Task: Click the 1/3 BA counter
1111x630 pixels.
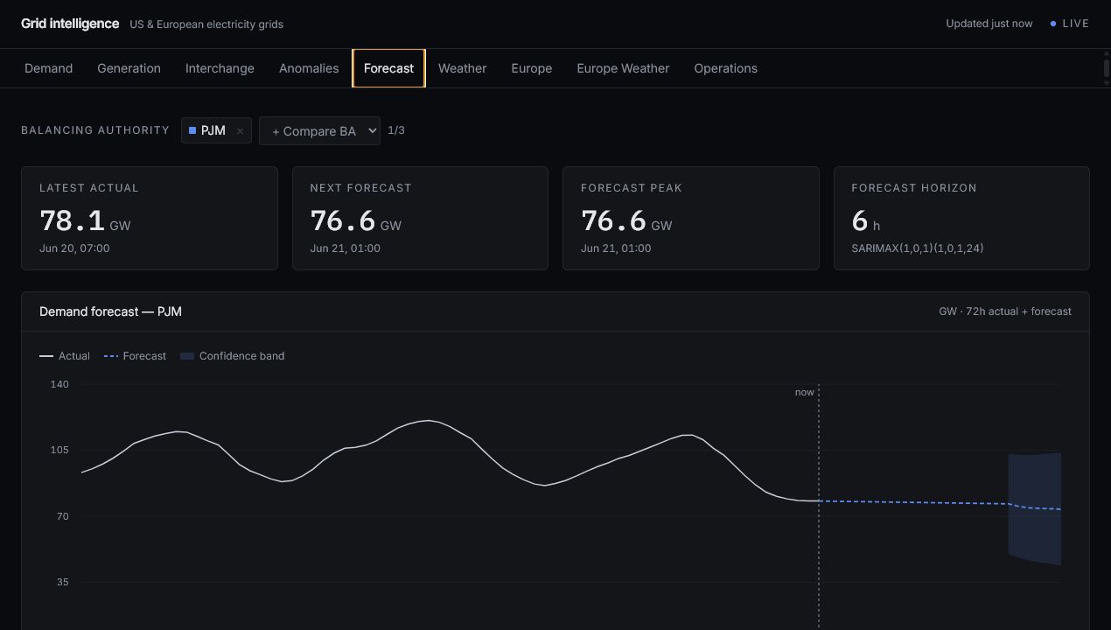Action: pos(396,130)
